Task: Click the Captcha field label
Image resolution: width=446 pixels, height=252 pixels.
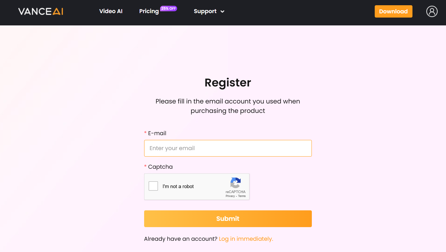Action: click(x=160, y=167)
